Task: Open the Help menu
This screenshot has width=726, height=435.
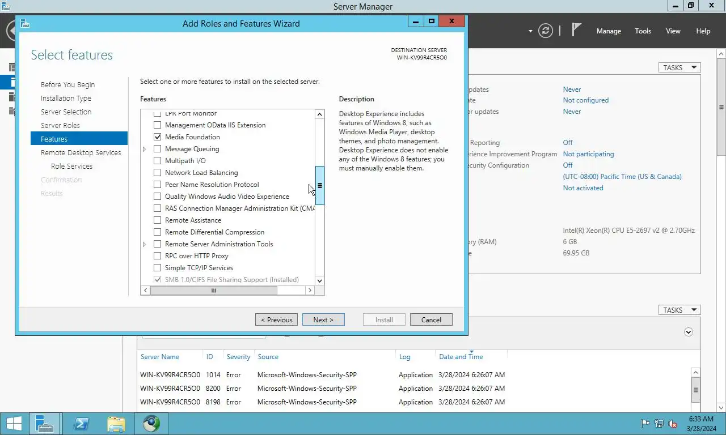Action: point(703,31)
